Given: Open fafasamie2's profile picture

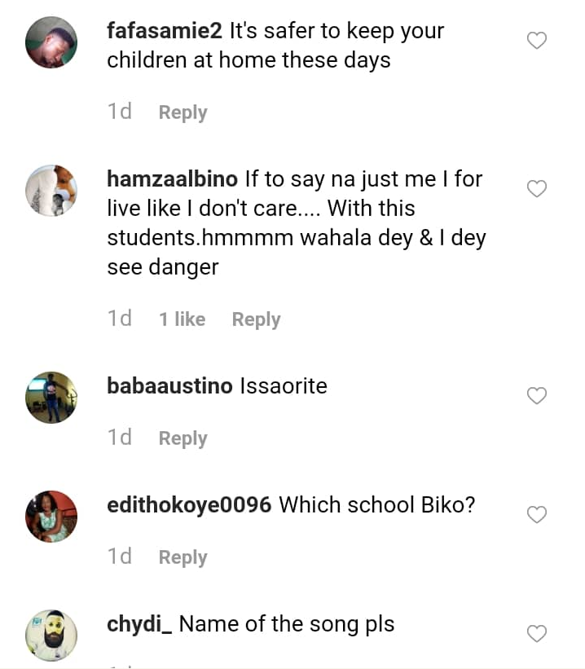Looking at the screenshot, I should [51, 42].
